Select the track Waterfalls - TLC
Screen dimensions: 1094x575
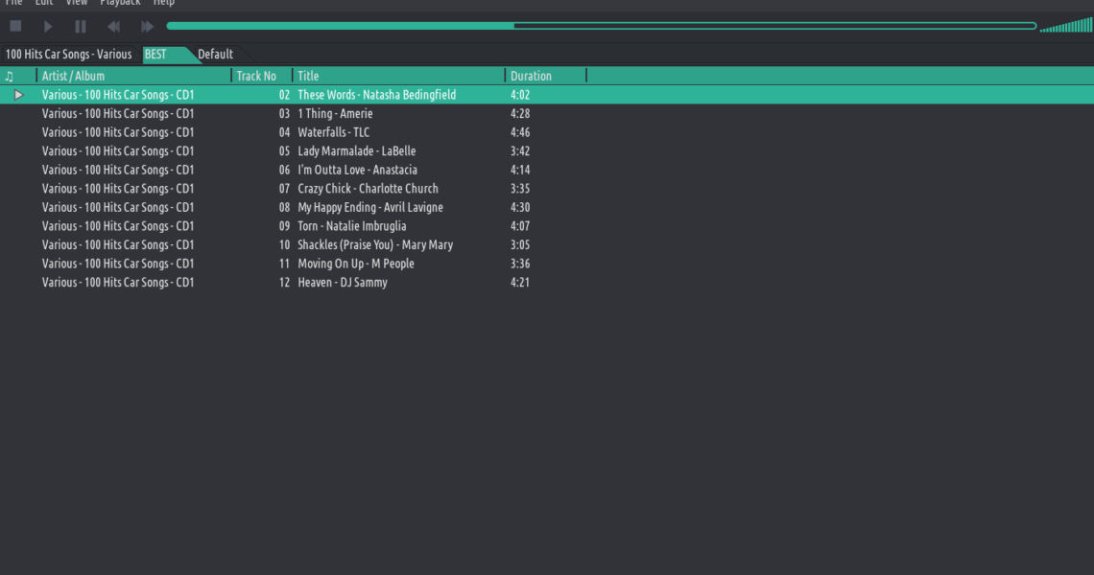[x=333, y=132]
